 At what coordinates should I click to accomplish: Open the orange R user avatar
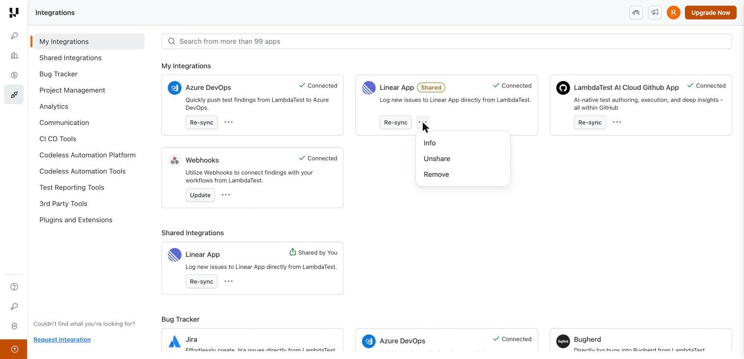tap(674, 13)
